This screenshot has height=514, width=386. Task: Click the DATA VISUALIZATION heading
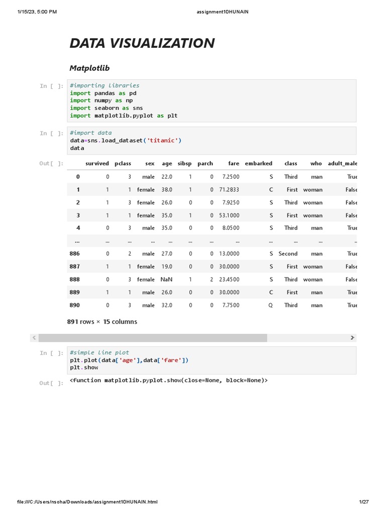click(142, 43)
